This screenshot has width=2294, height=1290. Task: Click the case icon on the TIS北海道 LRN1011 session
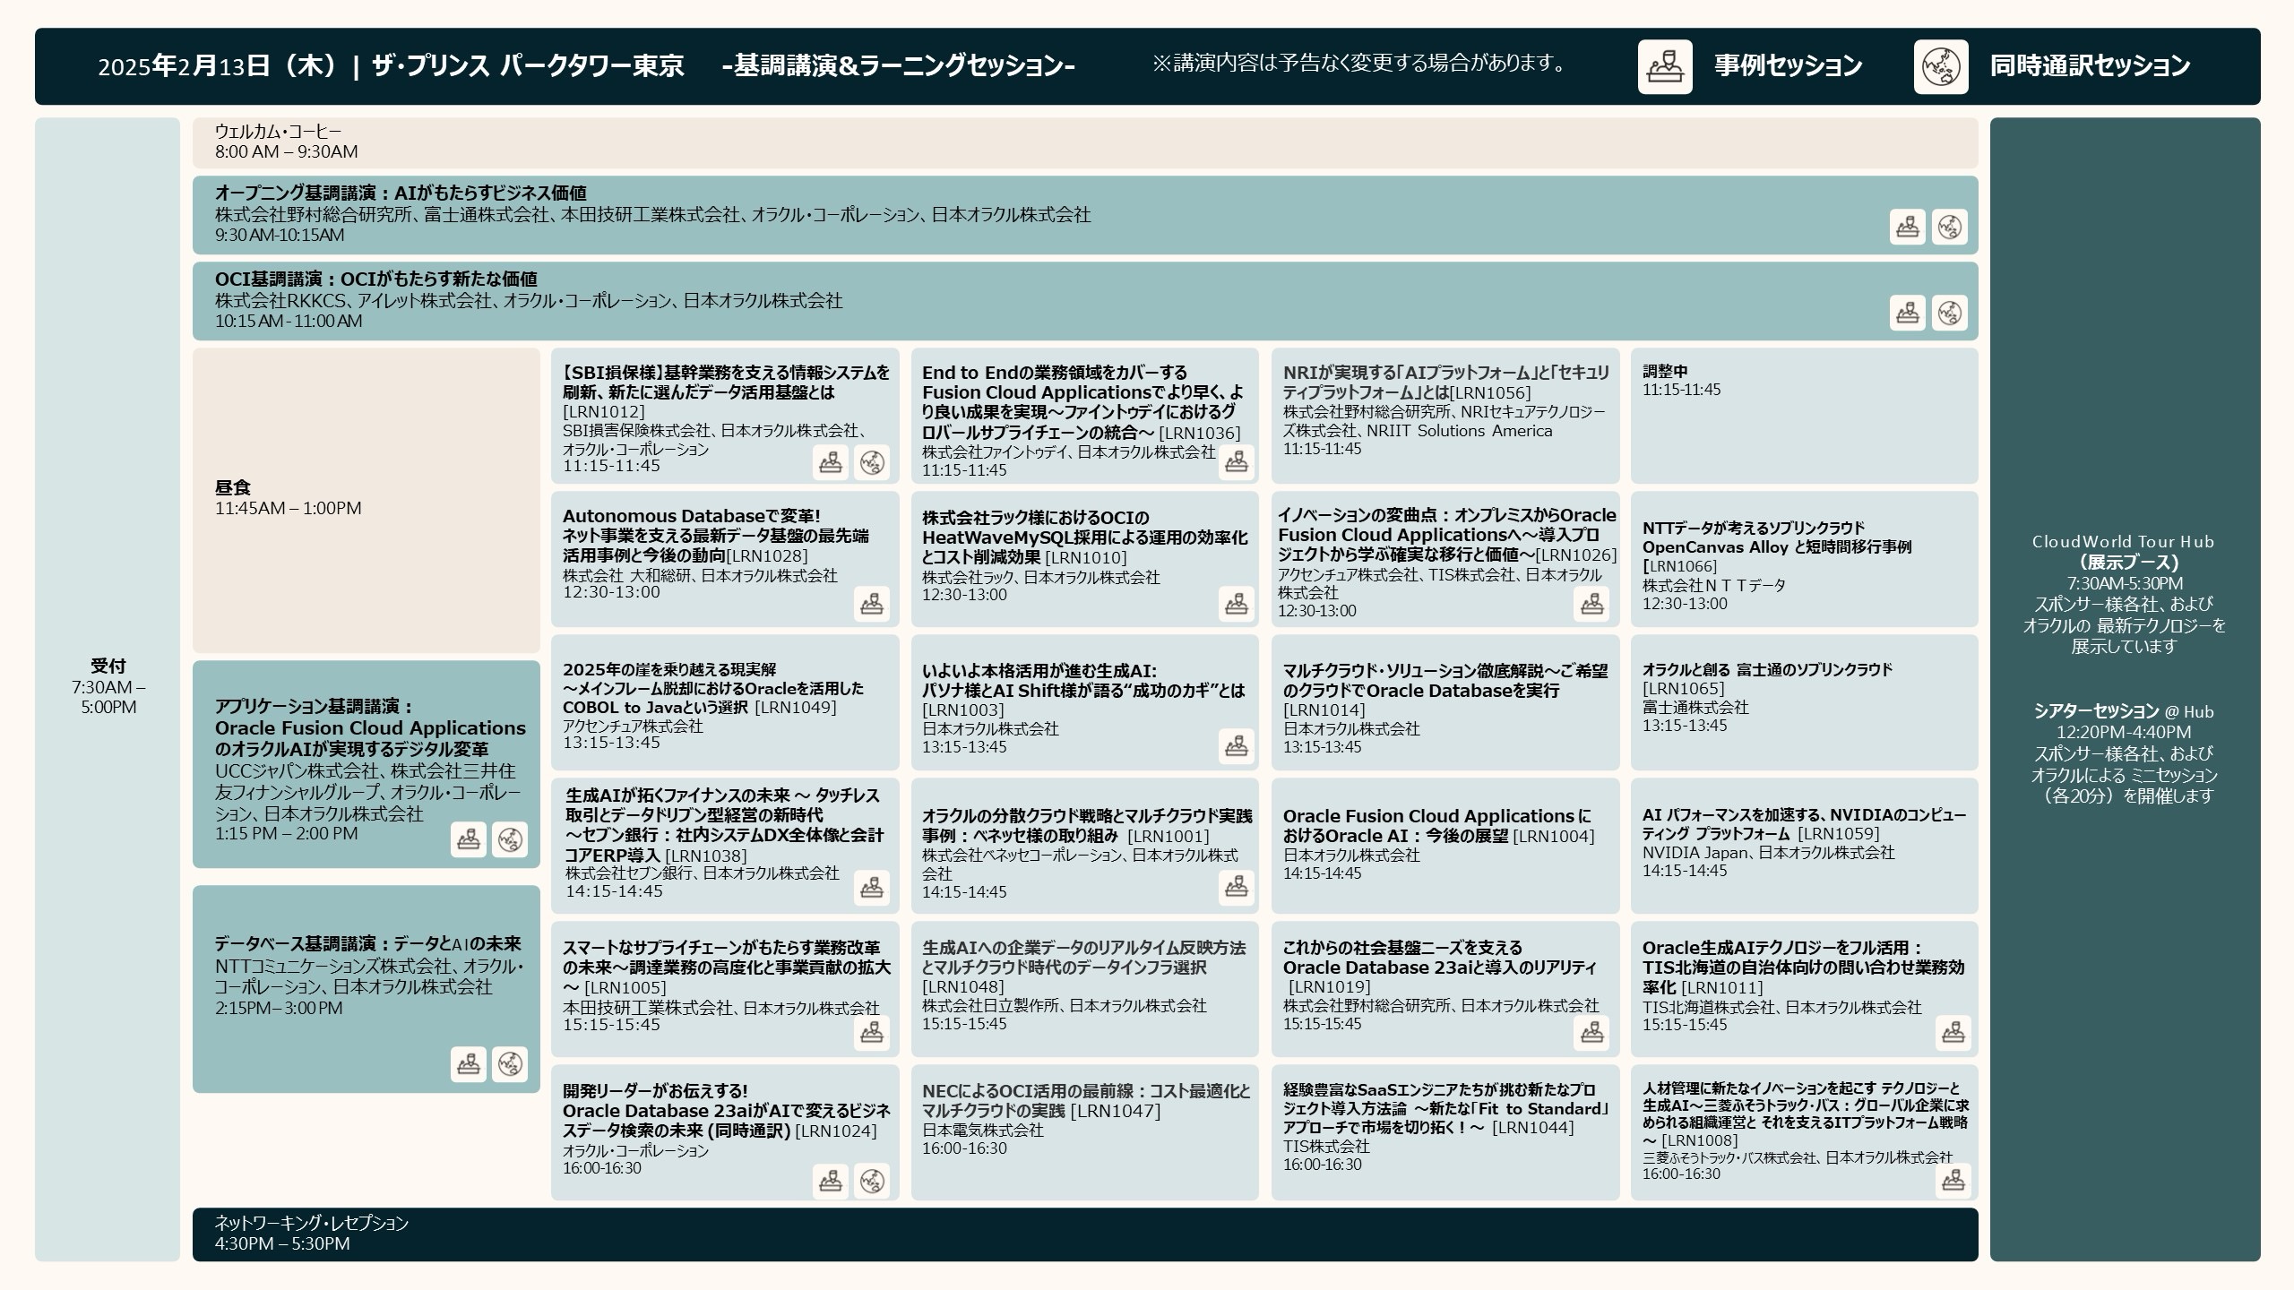tap(1955, 1035)
